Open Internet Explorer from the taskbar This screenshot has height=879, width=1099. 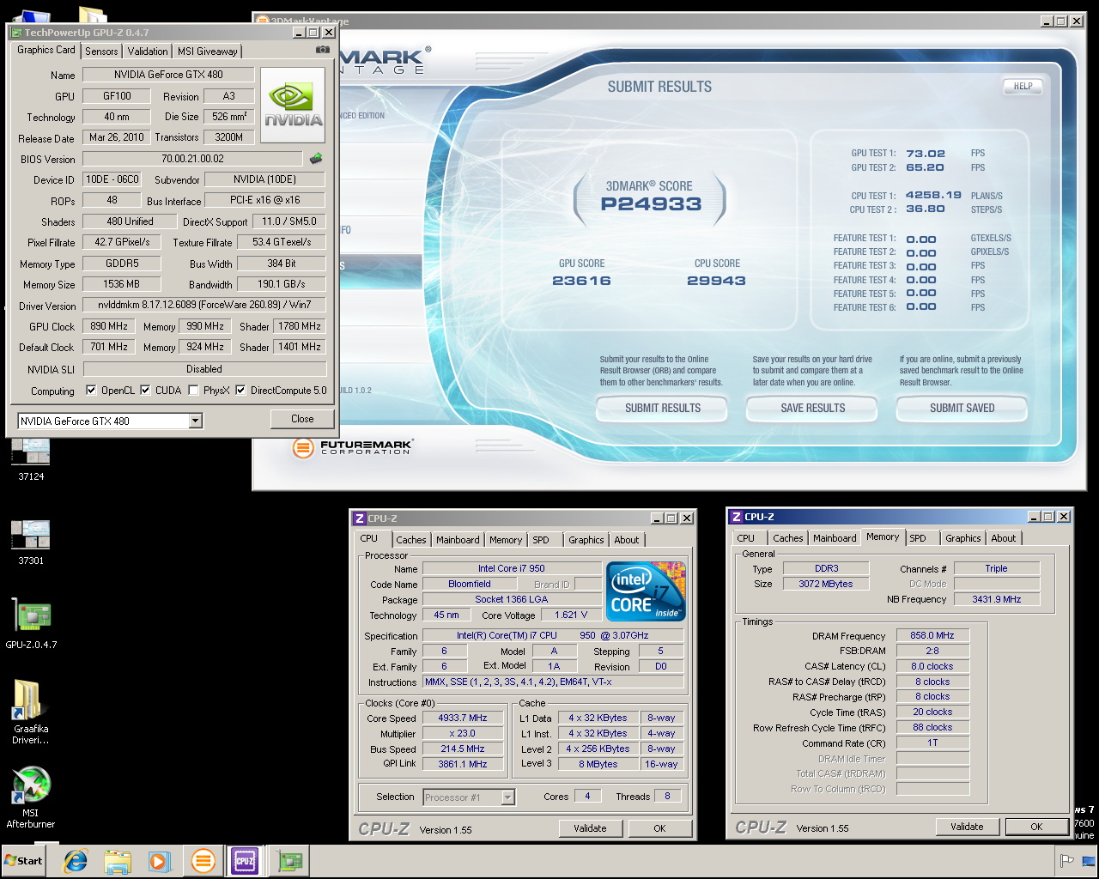[76, 861]
